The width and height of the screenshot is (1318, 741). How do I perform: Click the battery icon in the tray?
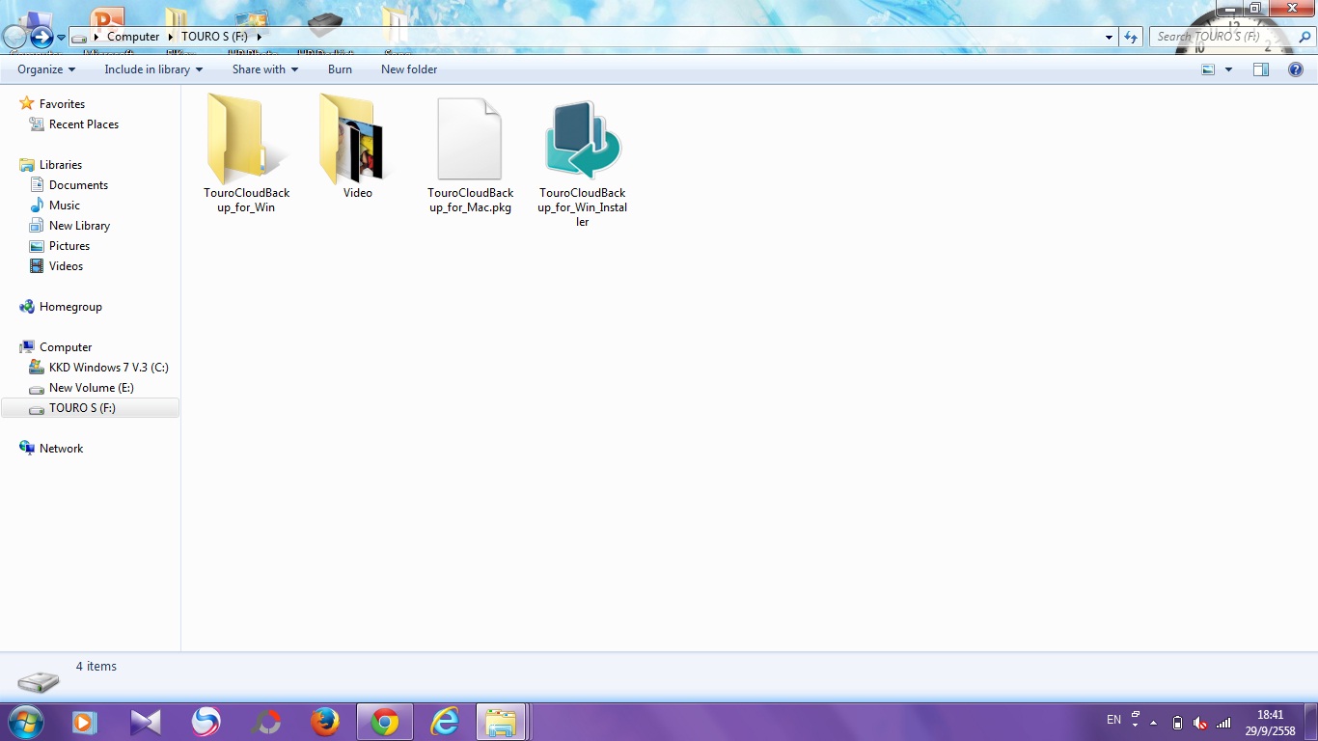click(1177, 723)
